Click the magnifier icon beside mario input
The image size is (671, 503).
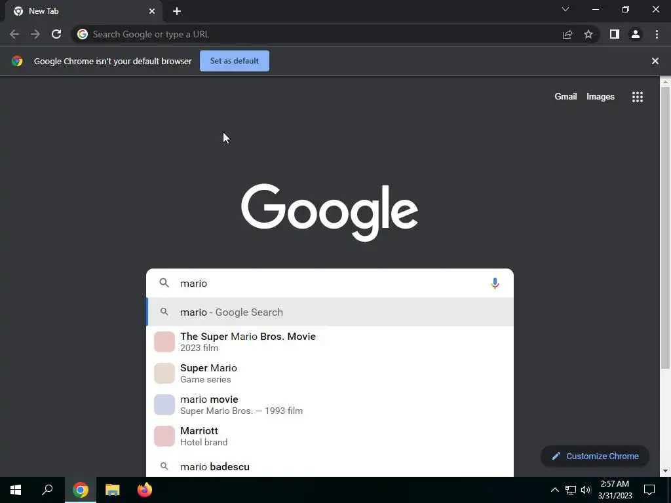[164, 283]
